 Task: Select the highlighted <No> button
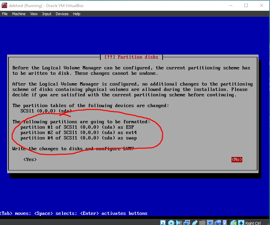pyautogui.click(x=237, y=159)
